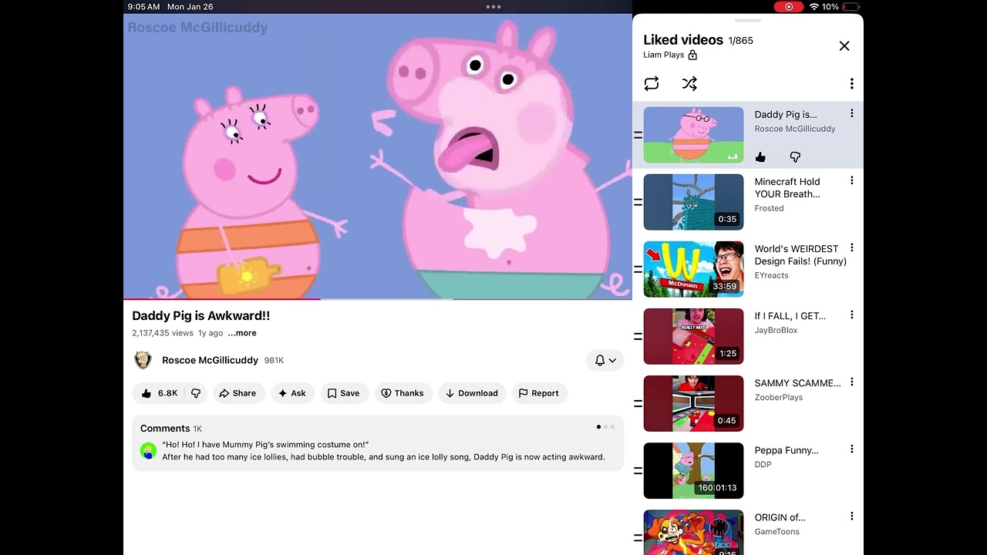This screenshot has height=555, width=987.
Task: Send Thanks to the creator
Action: pos(403,393)
